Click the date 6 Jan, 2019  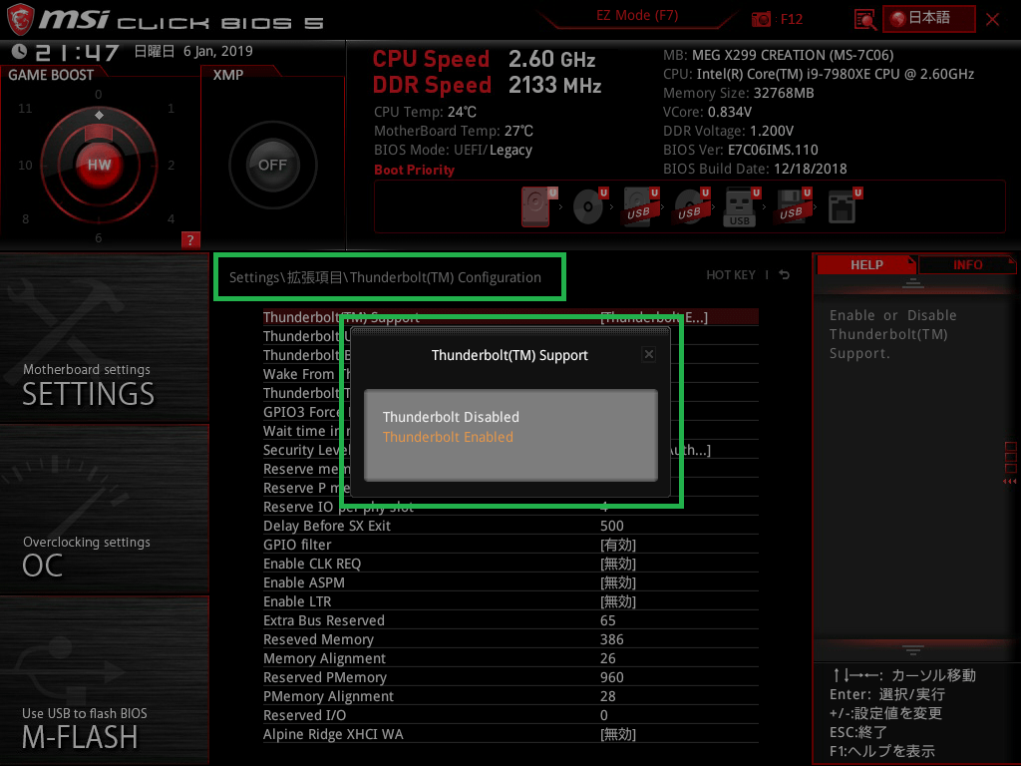218,51
